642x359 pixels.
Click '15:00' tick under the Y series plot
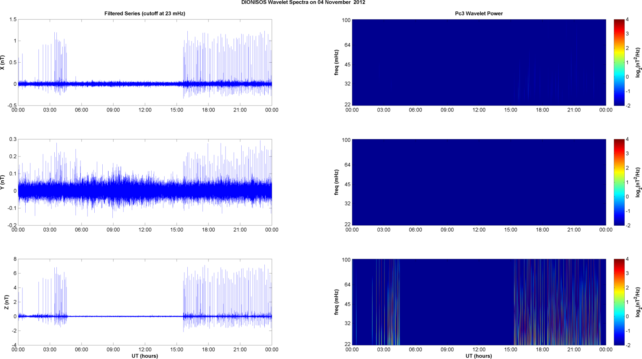[177, 230]
